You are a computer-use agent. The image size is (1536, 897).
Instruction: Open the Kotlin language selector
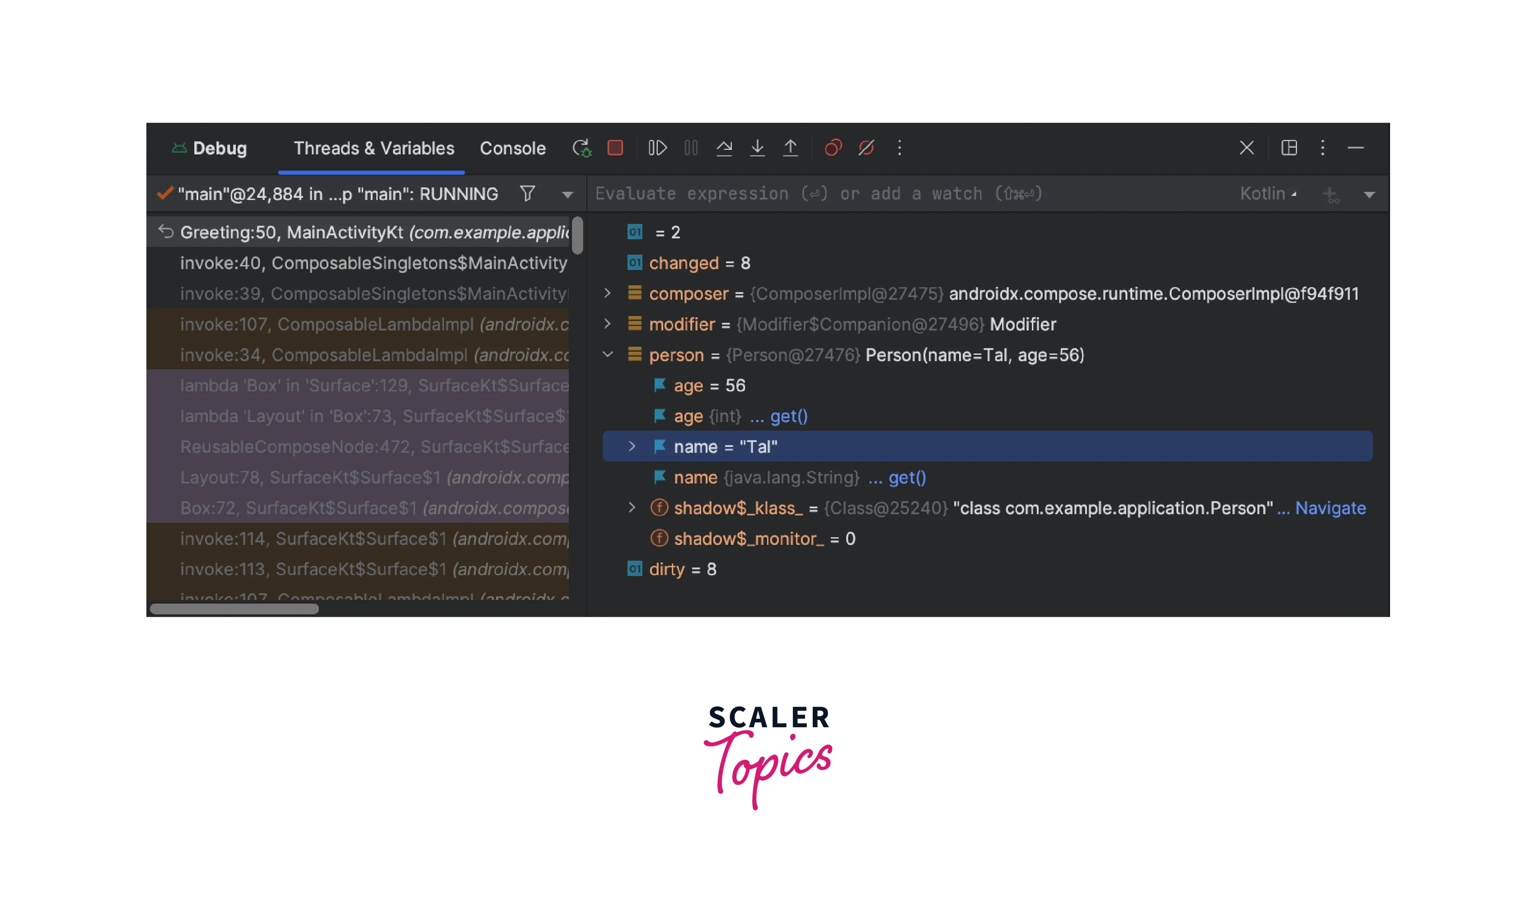click(x=1268, y=194)
